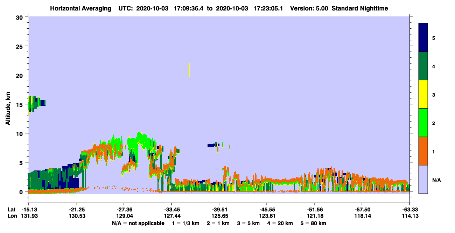455x233 pixels.
Task: Click the '3 = 5 km' legend text
Action: tap(248, 223)
